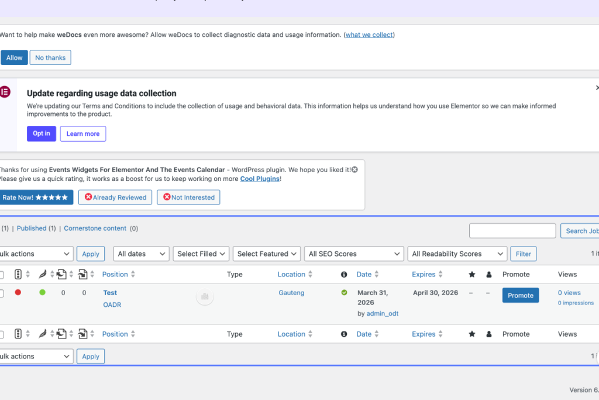599x400 pixels.
Task: Filter list by Cornerstone content
Action: (x=95, y=228)
